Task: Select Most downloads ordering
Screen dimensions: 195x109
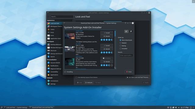Action: click(x=126, y=40)
